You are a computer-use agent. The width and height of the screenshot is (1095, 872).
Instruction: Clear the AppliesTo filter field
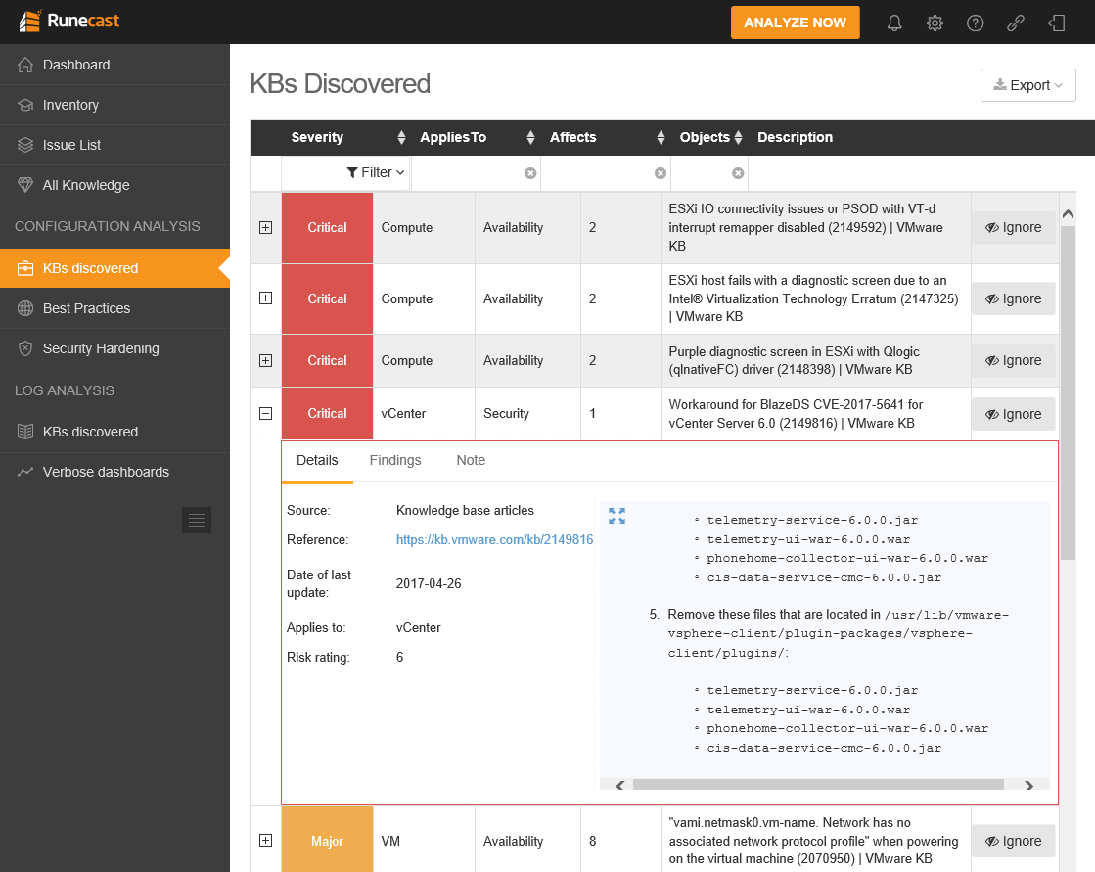click(x=530, y=173)
